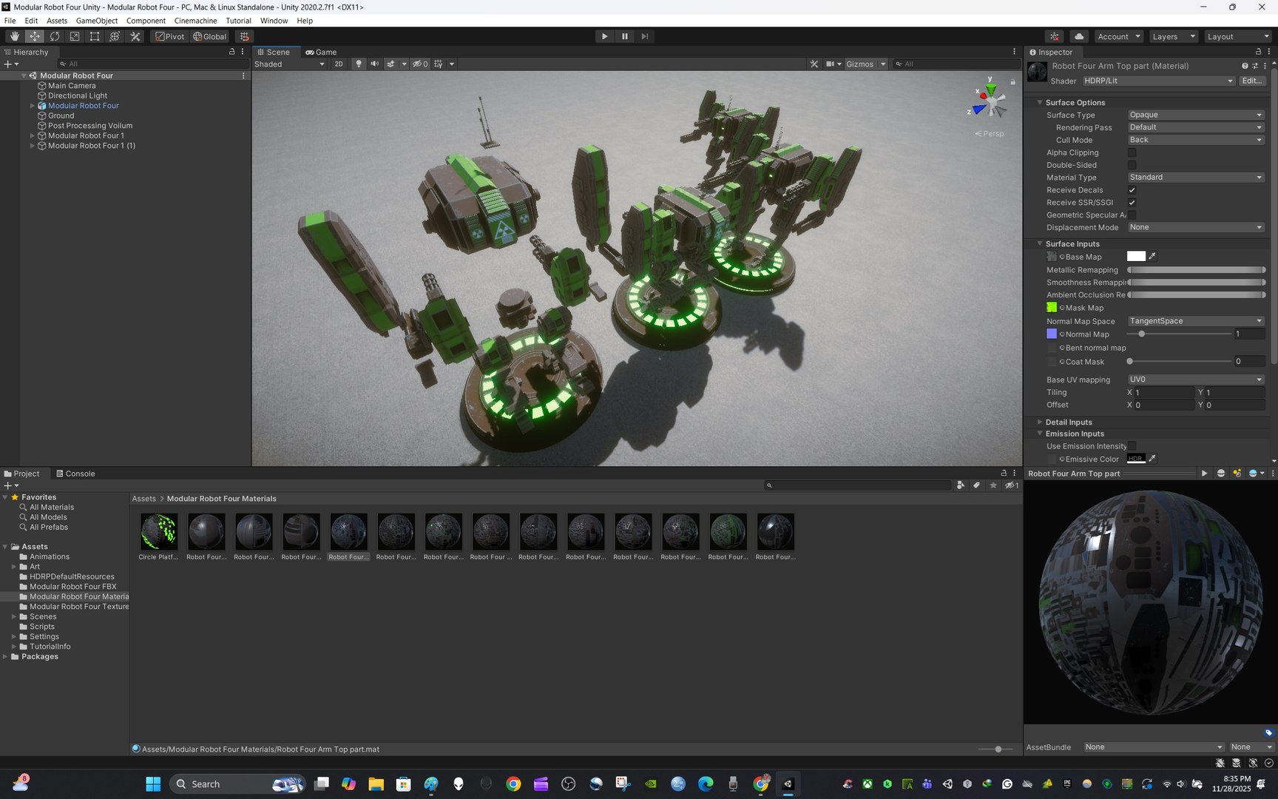
Task: Open the Cinemachine menu
Action: click(195, 21)
